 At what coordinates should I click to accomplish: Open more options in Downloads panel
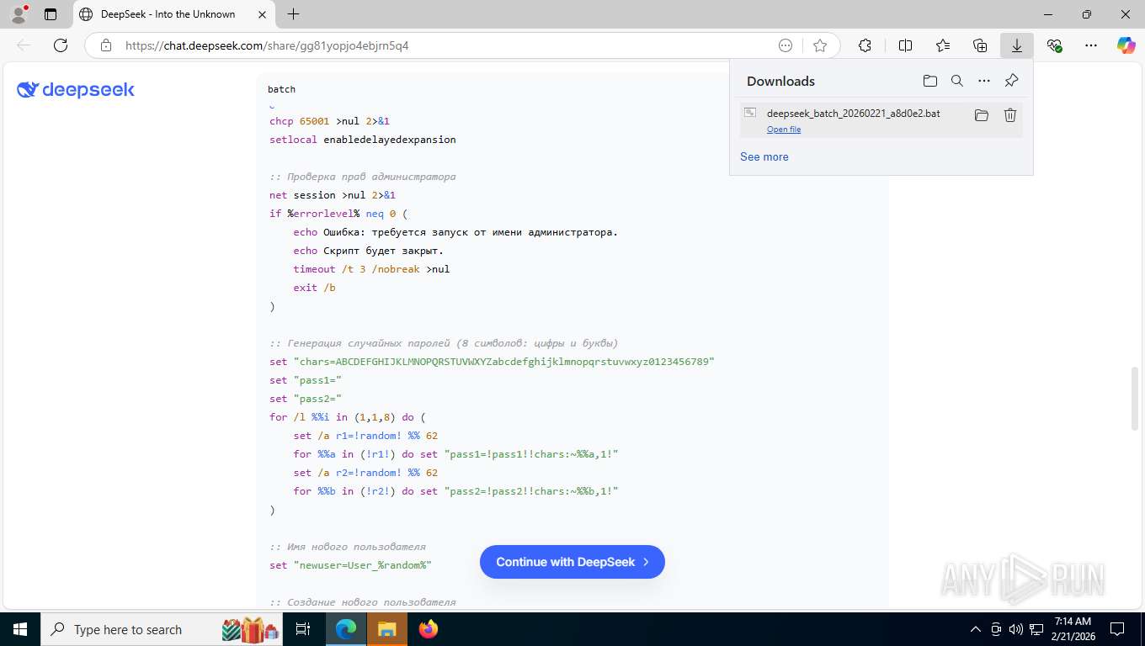[983, 81]
